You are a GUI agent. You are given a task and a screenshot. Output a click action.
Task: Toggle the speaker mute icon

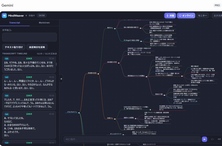pos(212,139)
